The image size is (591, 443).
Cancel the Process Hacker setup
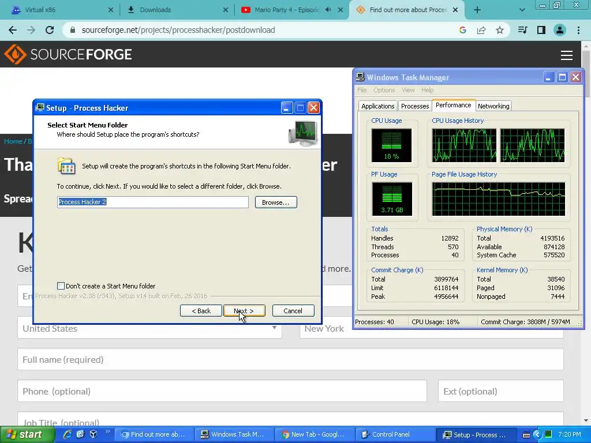coord(293,311)
